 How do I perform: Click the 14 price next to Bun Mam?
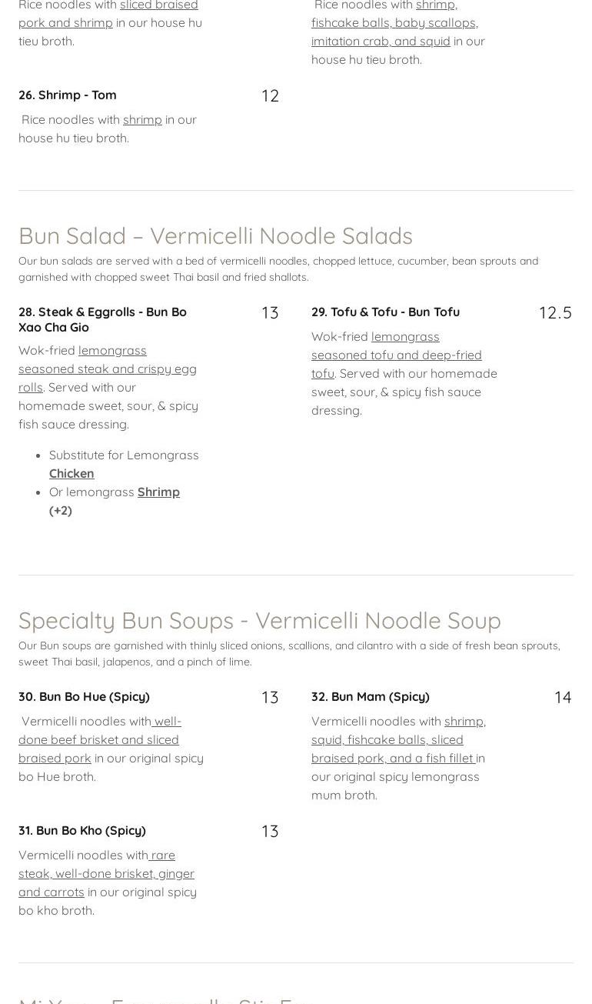[x=563, y=697]
